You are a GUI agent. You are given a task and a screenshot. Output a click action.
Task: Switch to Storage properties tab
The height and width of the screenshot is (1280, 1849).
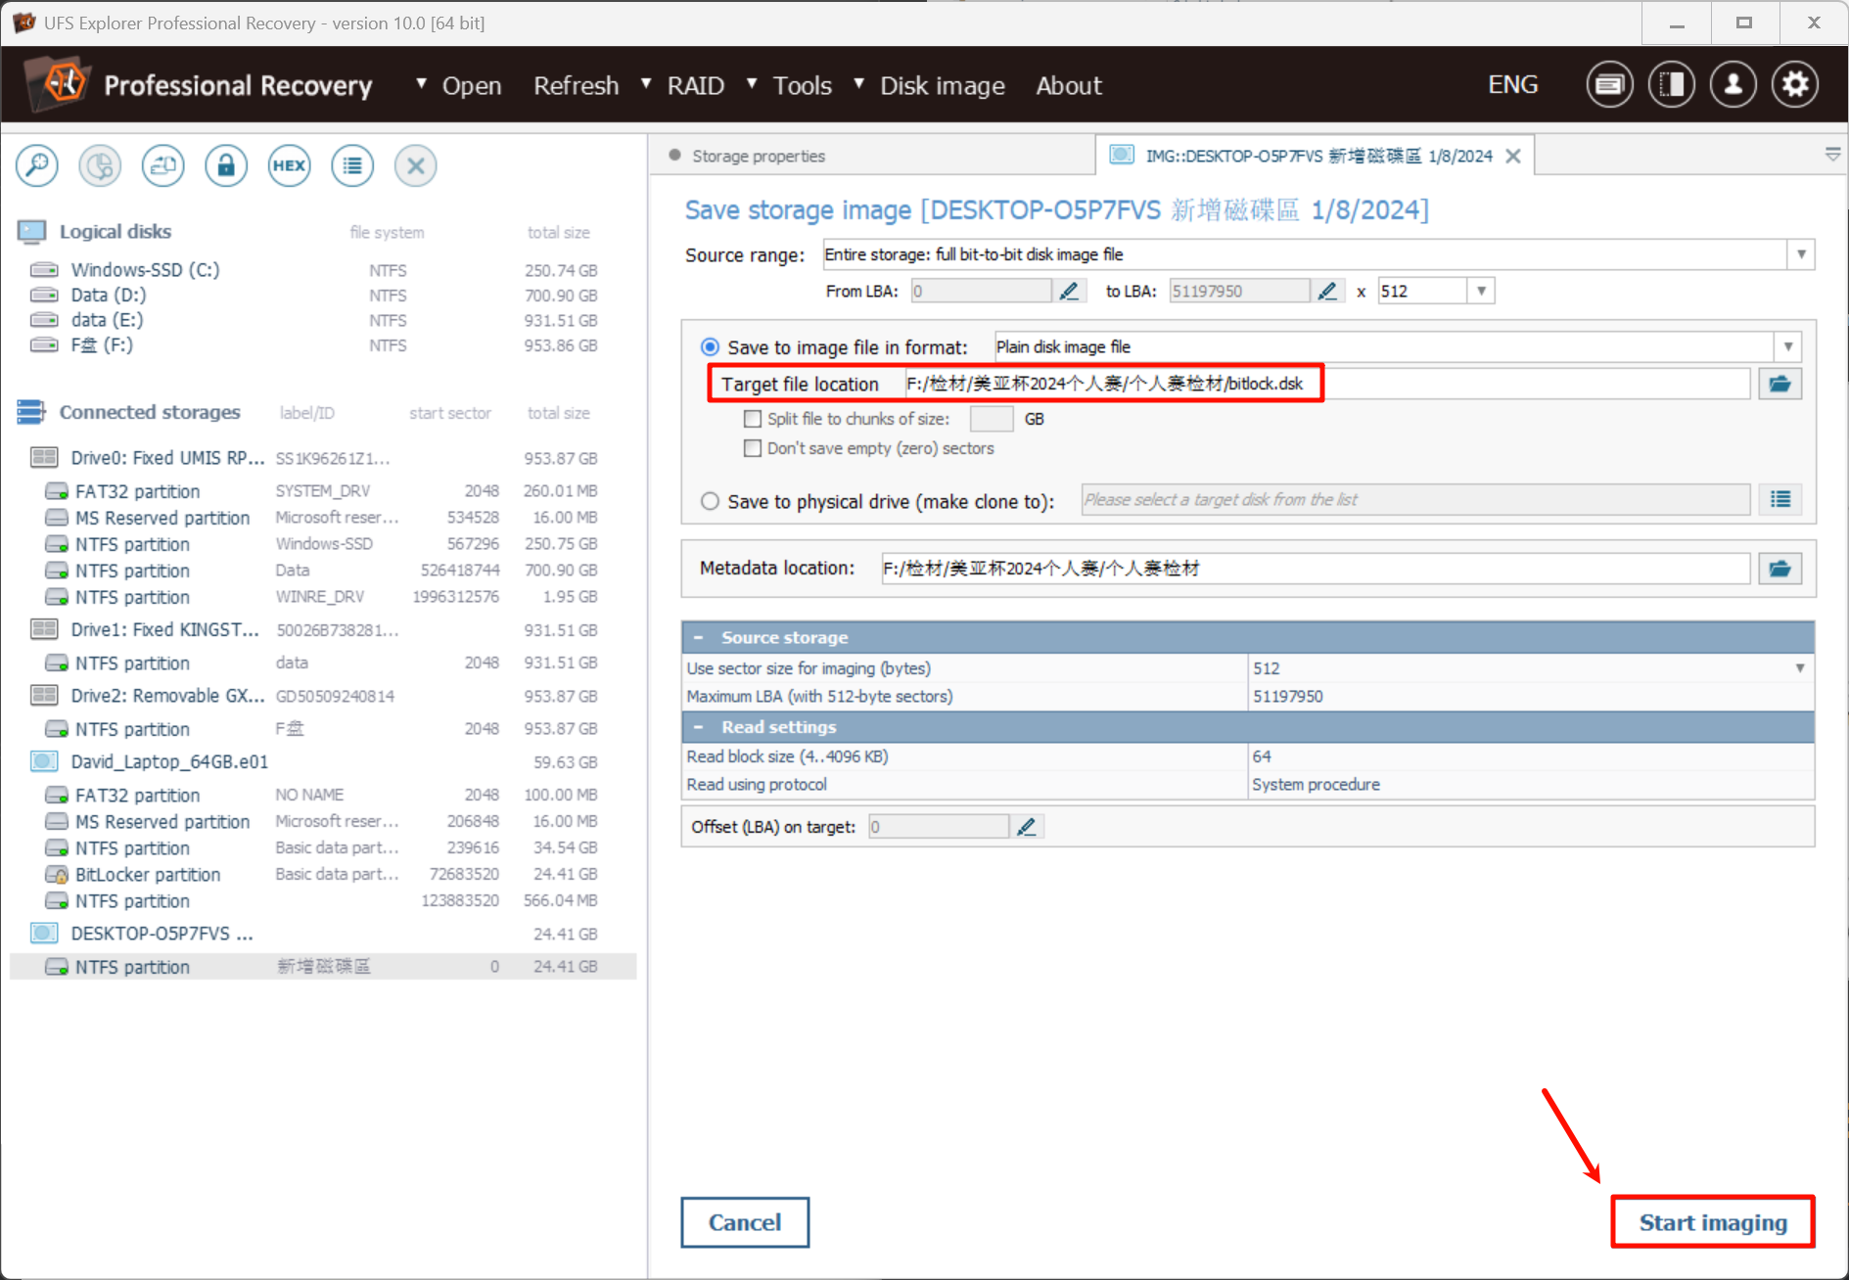click(758, 157)
